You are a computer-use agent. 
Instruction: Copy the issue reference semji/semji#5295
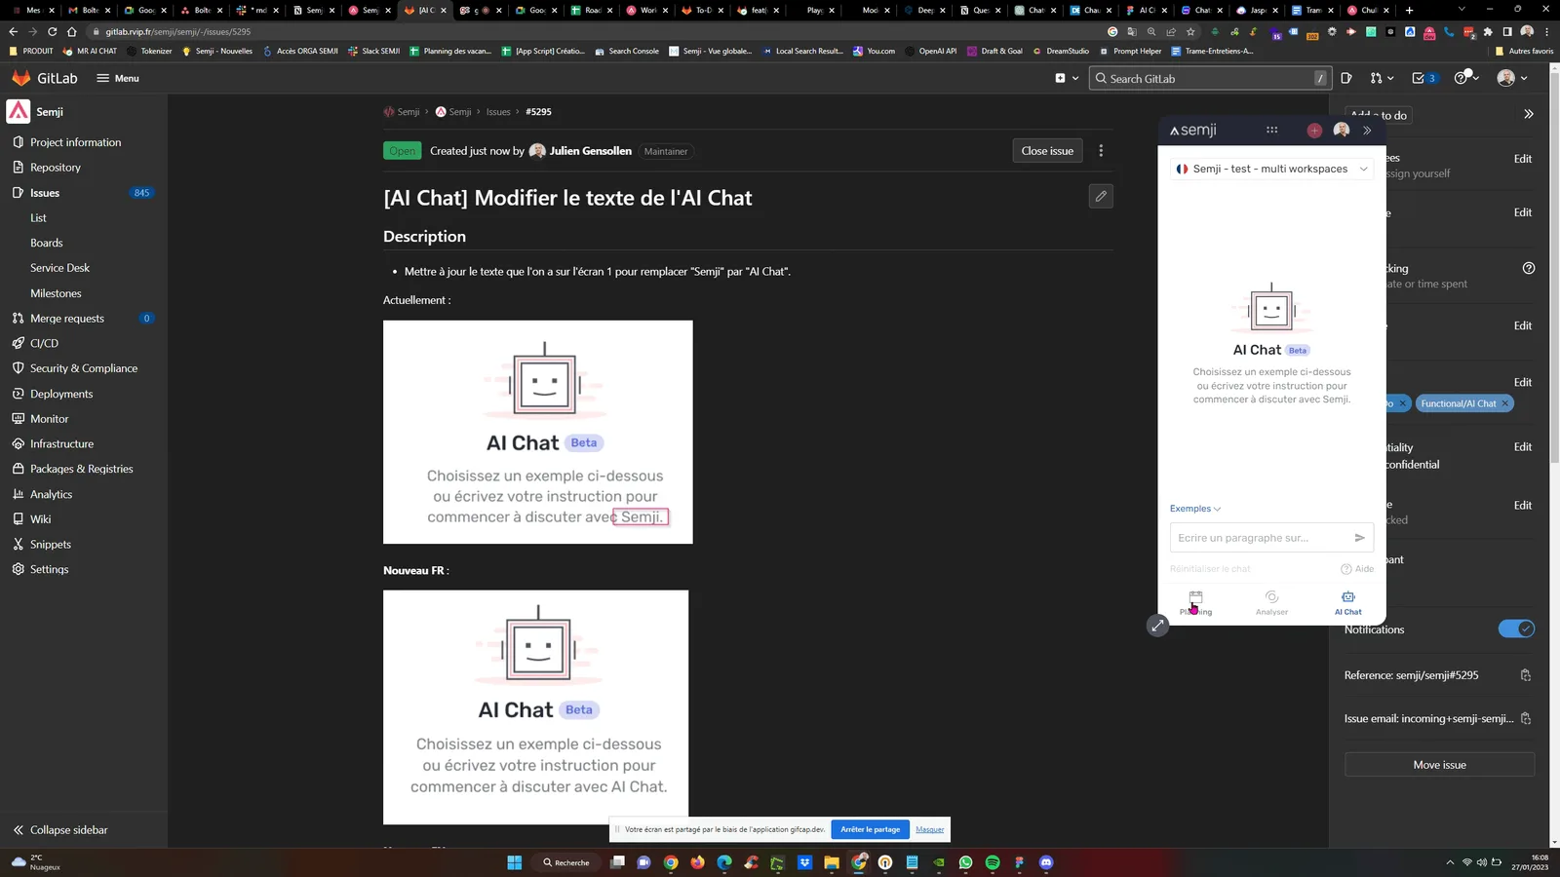coord(1526,675)
